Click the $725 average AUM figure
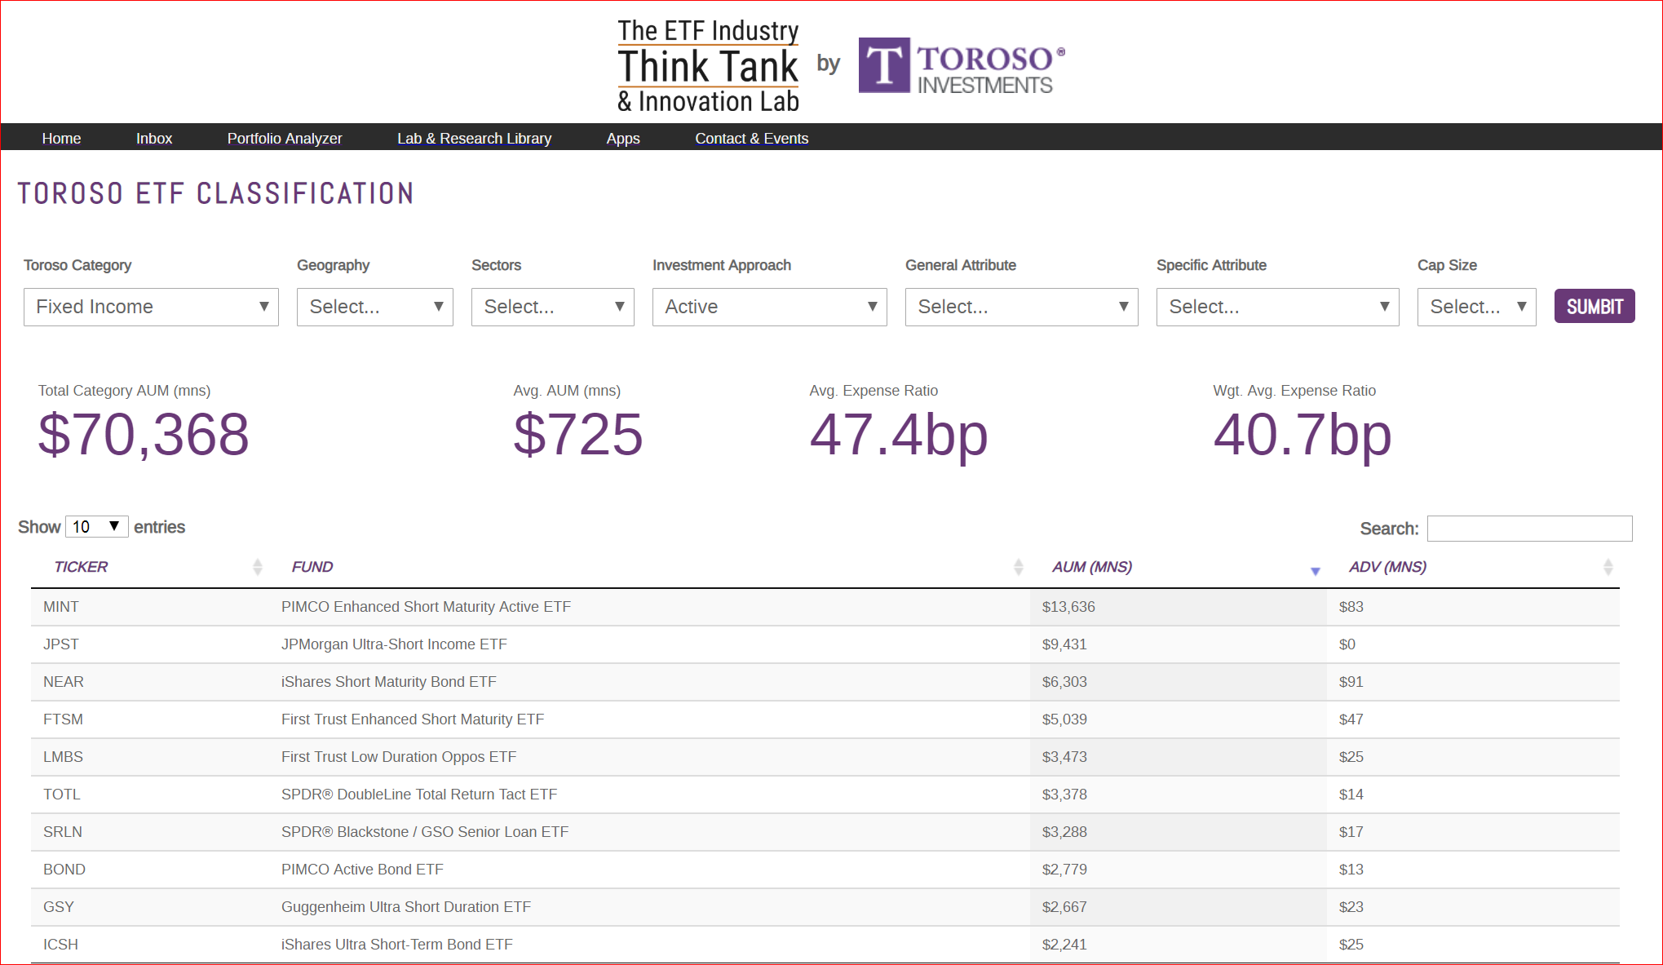This screenshot has height=965, width=1663. (578, 435)
